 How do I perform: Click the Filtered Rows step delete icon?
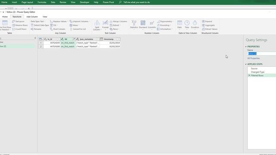coord(249,75)
